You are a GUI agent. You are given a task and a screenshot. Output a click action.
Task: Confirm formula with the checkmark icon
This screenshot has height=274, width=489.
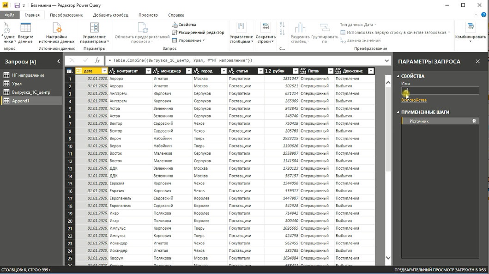pyautogui.click(x=85, y=61)
